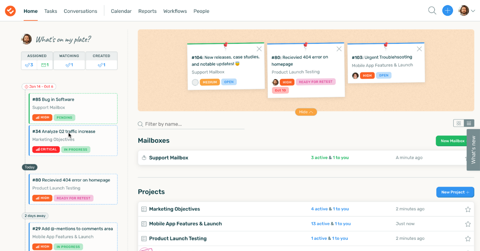Screen dimensions: 480x251
Task: Click the New Project button
Action: 455,192
